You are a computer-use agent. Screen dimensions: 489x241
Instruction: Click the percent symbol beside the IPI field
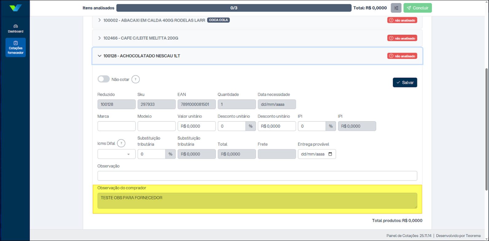pos(331,126)
